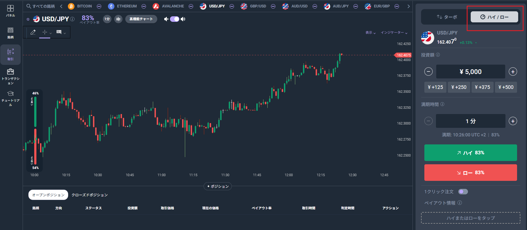
Task: Open the 表示 dropdown menu
Action: tap(371, 33)
